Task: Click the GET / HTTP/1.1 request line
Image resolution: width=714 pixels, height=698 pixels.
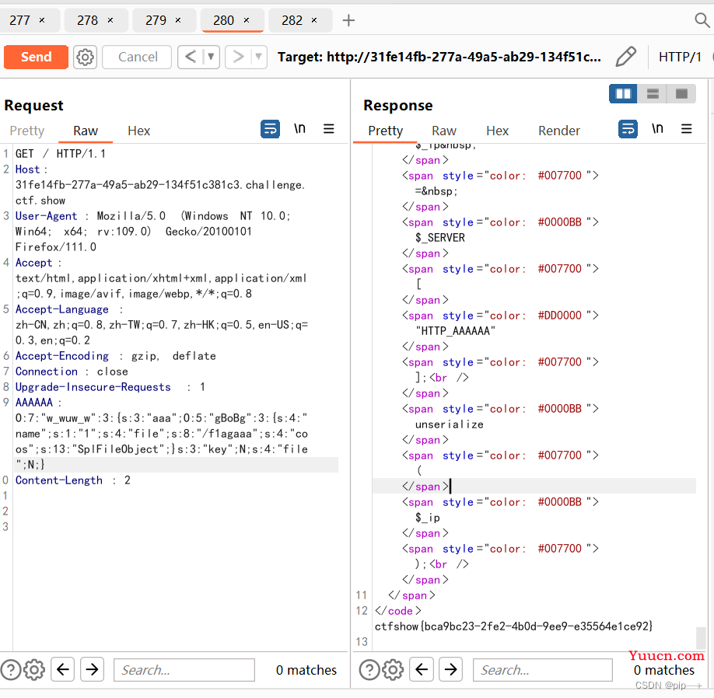Action: [61, 154]
